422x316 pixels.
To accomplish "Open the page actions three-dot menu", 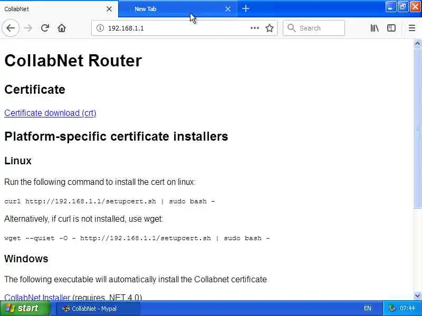I will click(x=254, y=28).
